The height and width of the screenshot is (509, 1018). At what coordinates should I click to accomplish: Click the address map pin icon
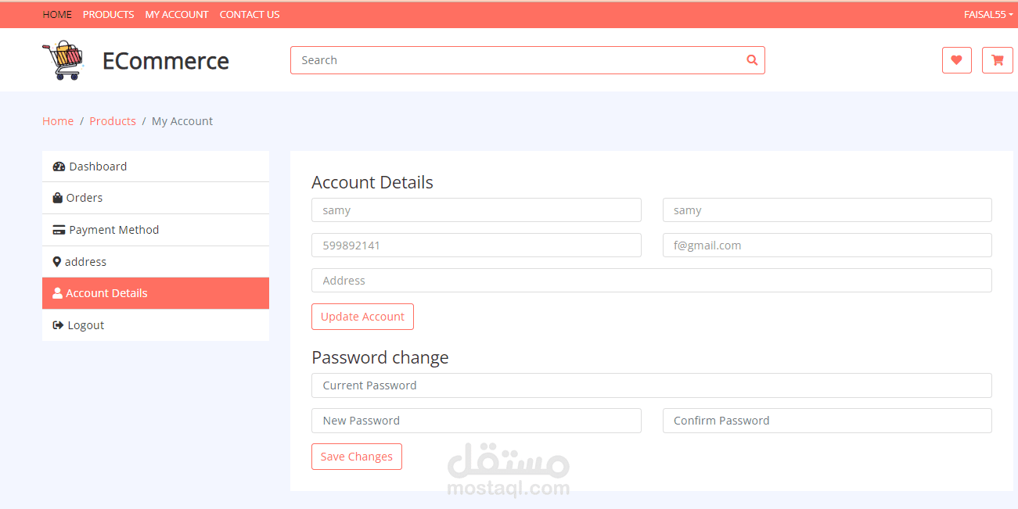56,262
